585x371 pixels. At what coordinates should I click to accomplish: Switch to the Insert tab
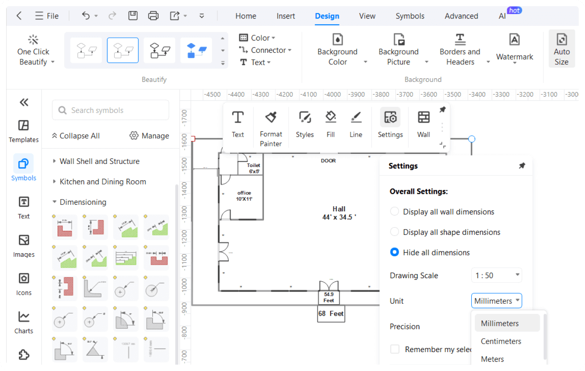286,16
